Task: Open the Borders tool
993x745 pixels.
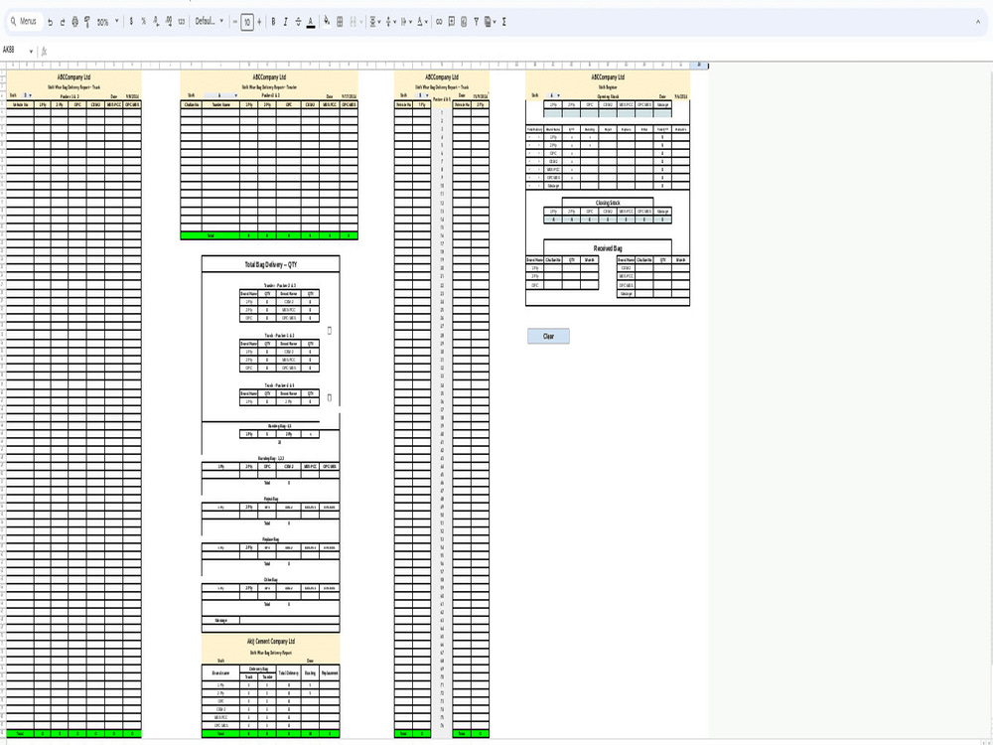Action: pyautogui.click(x=340, y=22)
